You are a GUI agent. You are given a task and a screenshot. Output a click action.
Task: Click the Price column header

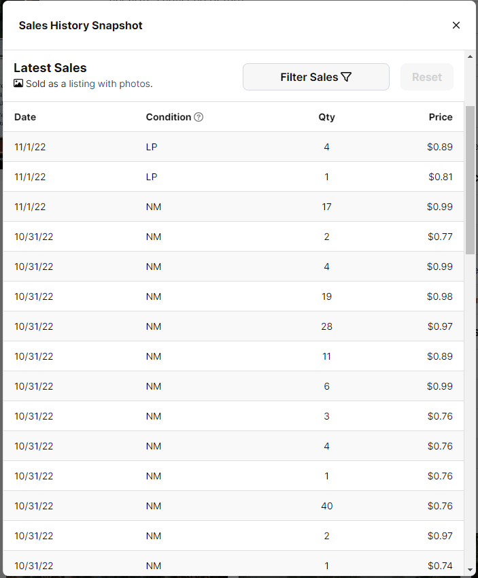[x=440, y=117]
